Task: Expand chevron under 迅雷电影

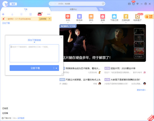Action: click(126, 22)
